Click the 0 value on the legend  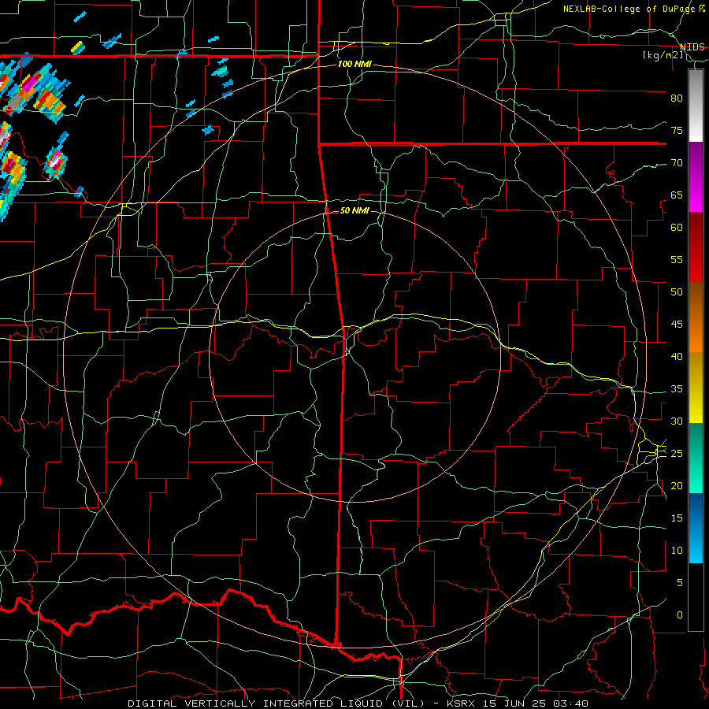pos(680,615)
